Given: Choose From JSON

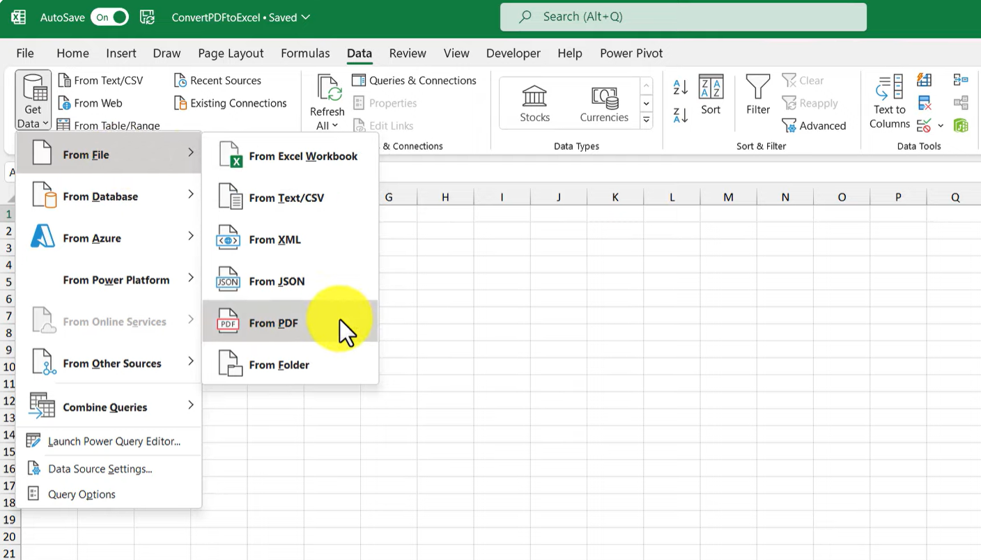Looking at the screenshot, I should (291, 281).
